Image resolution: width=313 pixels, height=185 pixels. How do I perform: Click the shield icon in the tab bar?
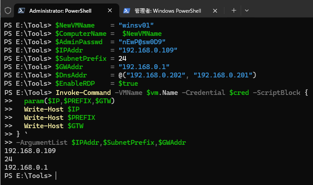(x=8, y=10)
